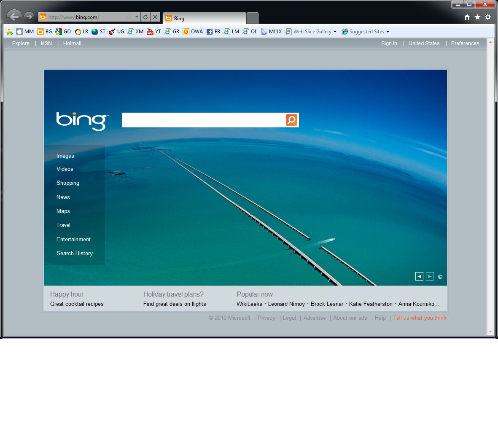498x432 pixels.
Task: Select Maps in the Bing sidebar
Action: pos(63,211)
